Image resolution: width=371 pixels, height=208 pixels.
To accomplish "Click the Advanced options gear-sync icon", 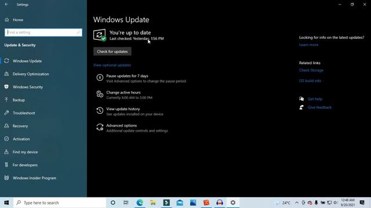I will (100, 127).
